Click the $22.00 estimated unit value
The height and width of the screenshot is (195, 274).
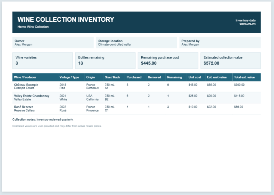coord(212,107)
